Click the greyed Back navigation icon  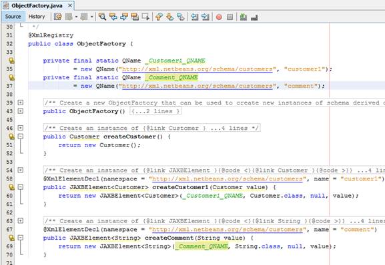[x=69, y=17]
